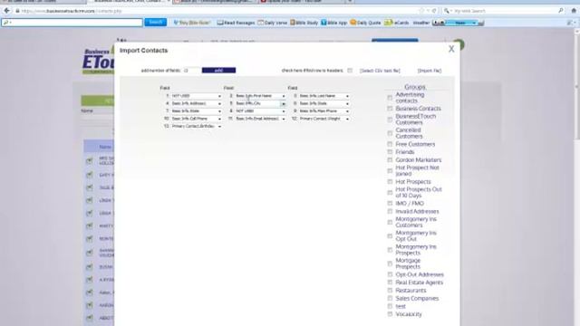580x326 pixels.
Task: Open field 3 Last Name dropdown
Action: (324, 96)
